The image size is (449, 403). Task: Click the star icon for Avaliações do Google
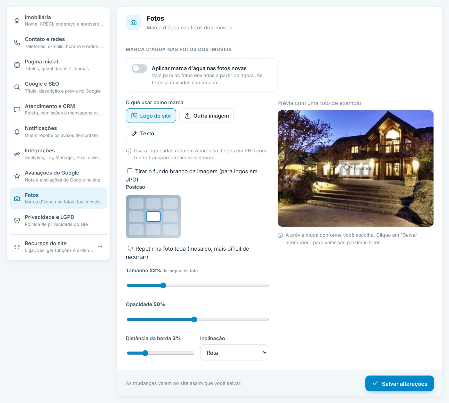pyautogui.click(x=17, y=176)
